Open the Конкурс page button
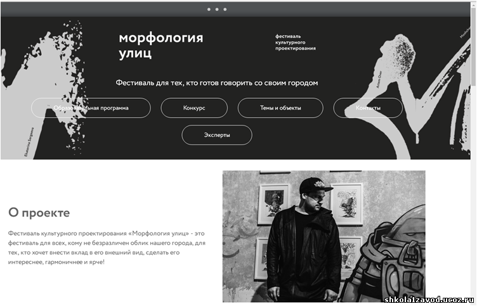Screen dimensions: 477x306 click(194, 108)
